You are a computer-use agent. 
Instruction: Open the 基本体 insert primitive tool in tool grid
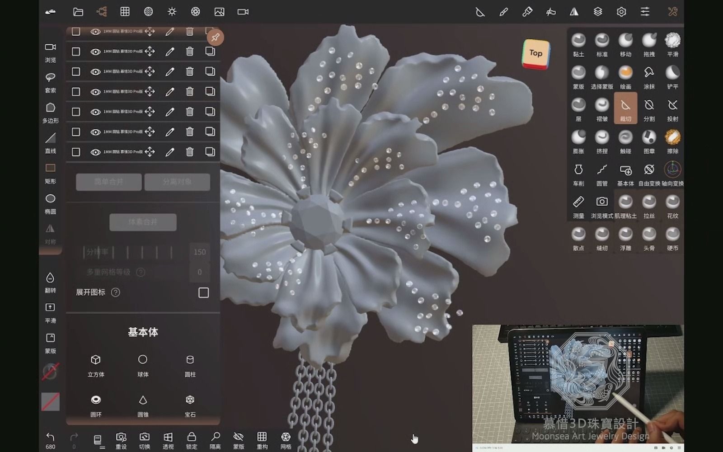pyautogui.click(x=625, y=174)
